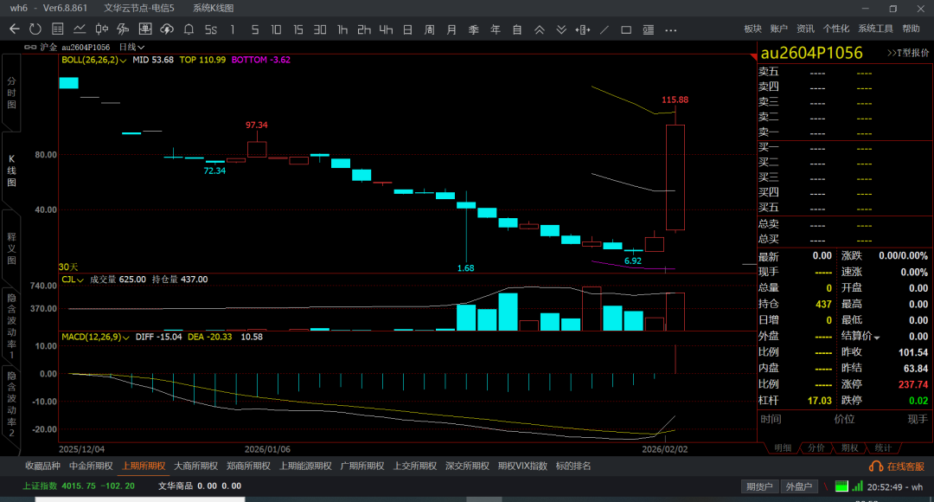Select the 1 minute period
The width and height of the screenshot is (934, 502).
[x=233, y=29]
